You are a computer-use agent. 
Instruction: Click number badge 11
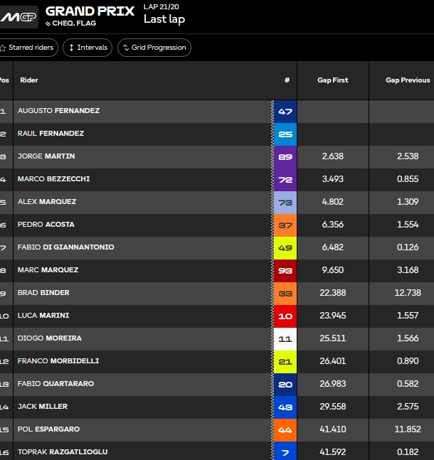tap(285, 339)
